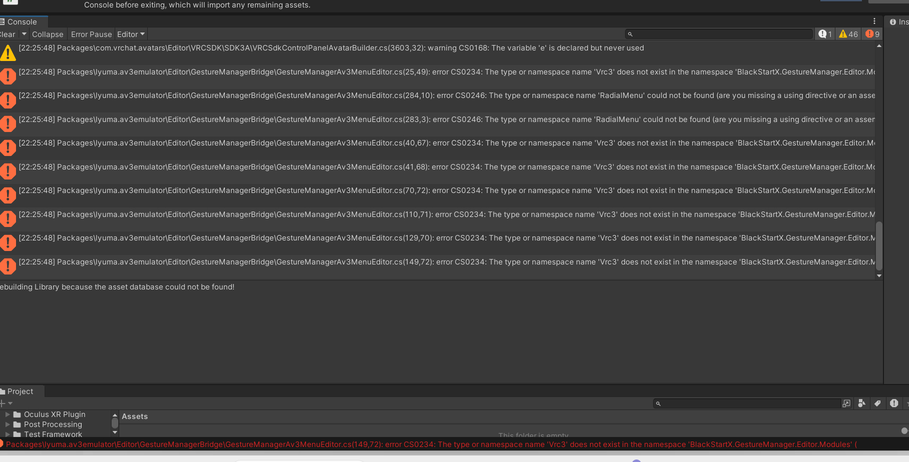Click the Collapse button
909x462 pixels.
pos(48,34)
